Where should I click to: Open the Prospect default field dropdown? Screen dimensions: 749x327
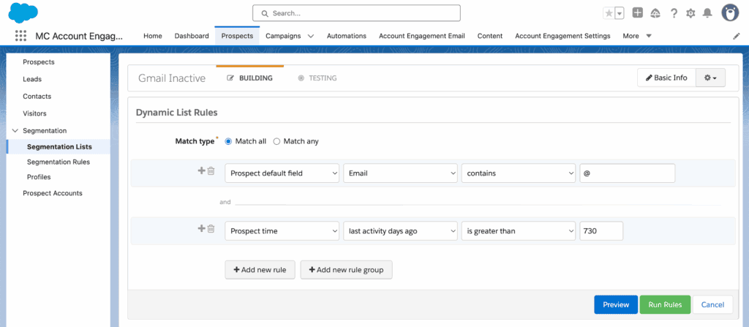[x=282, y=173]
